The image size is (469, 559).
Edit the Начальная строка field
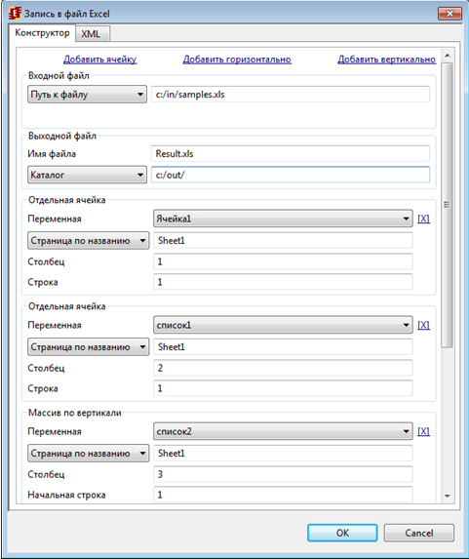click(283, 495)
